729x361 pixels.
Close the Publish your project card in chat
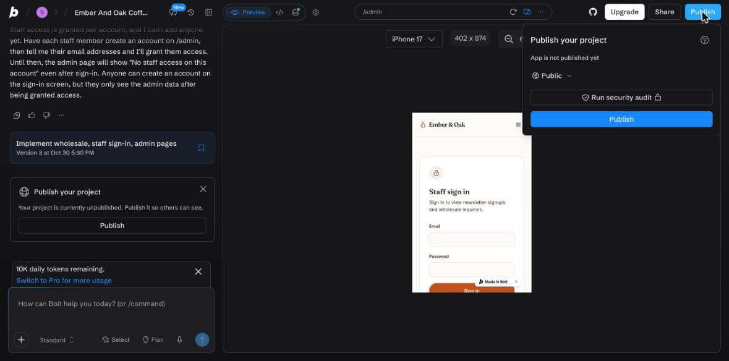click(203, 189)
